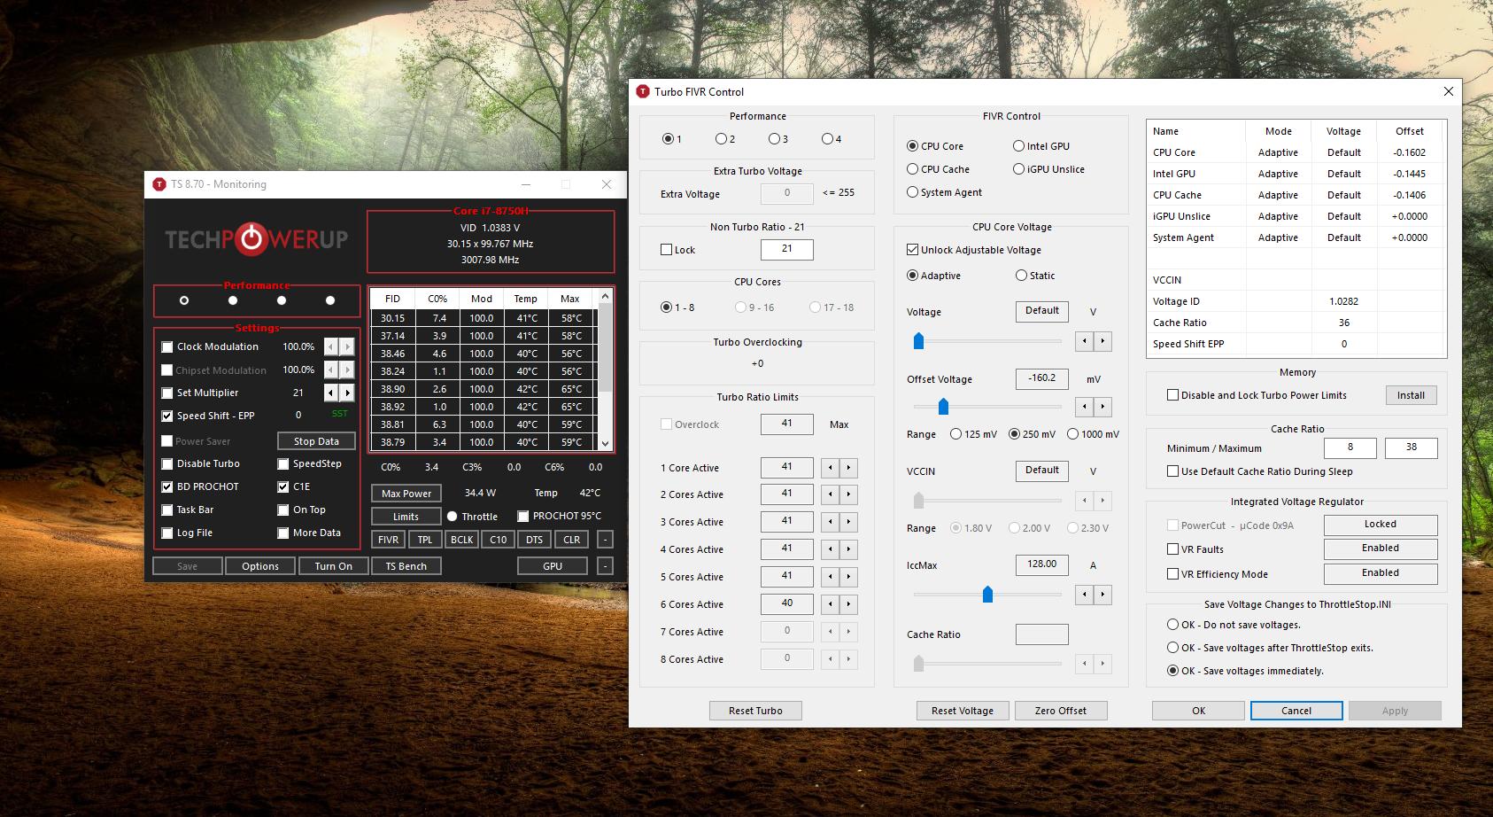Enable the SpeedStep checkbox
The height and width of the screenshot is (817, 1493).
point(283,464)
